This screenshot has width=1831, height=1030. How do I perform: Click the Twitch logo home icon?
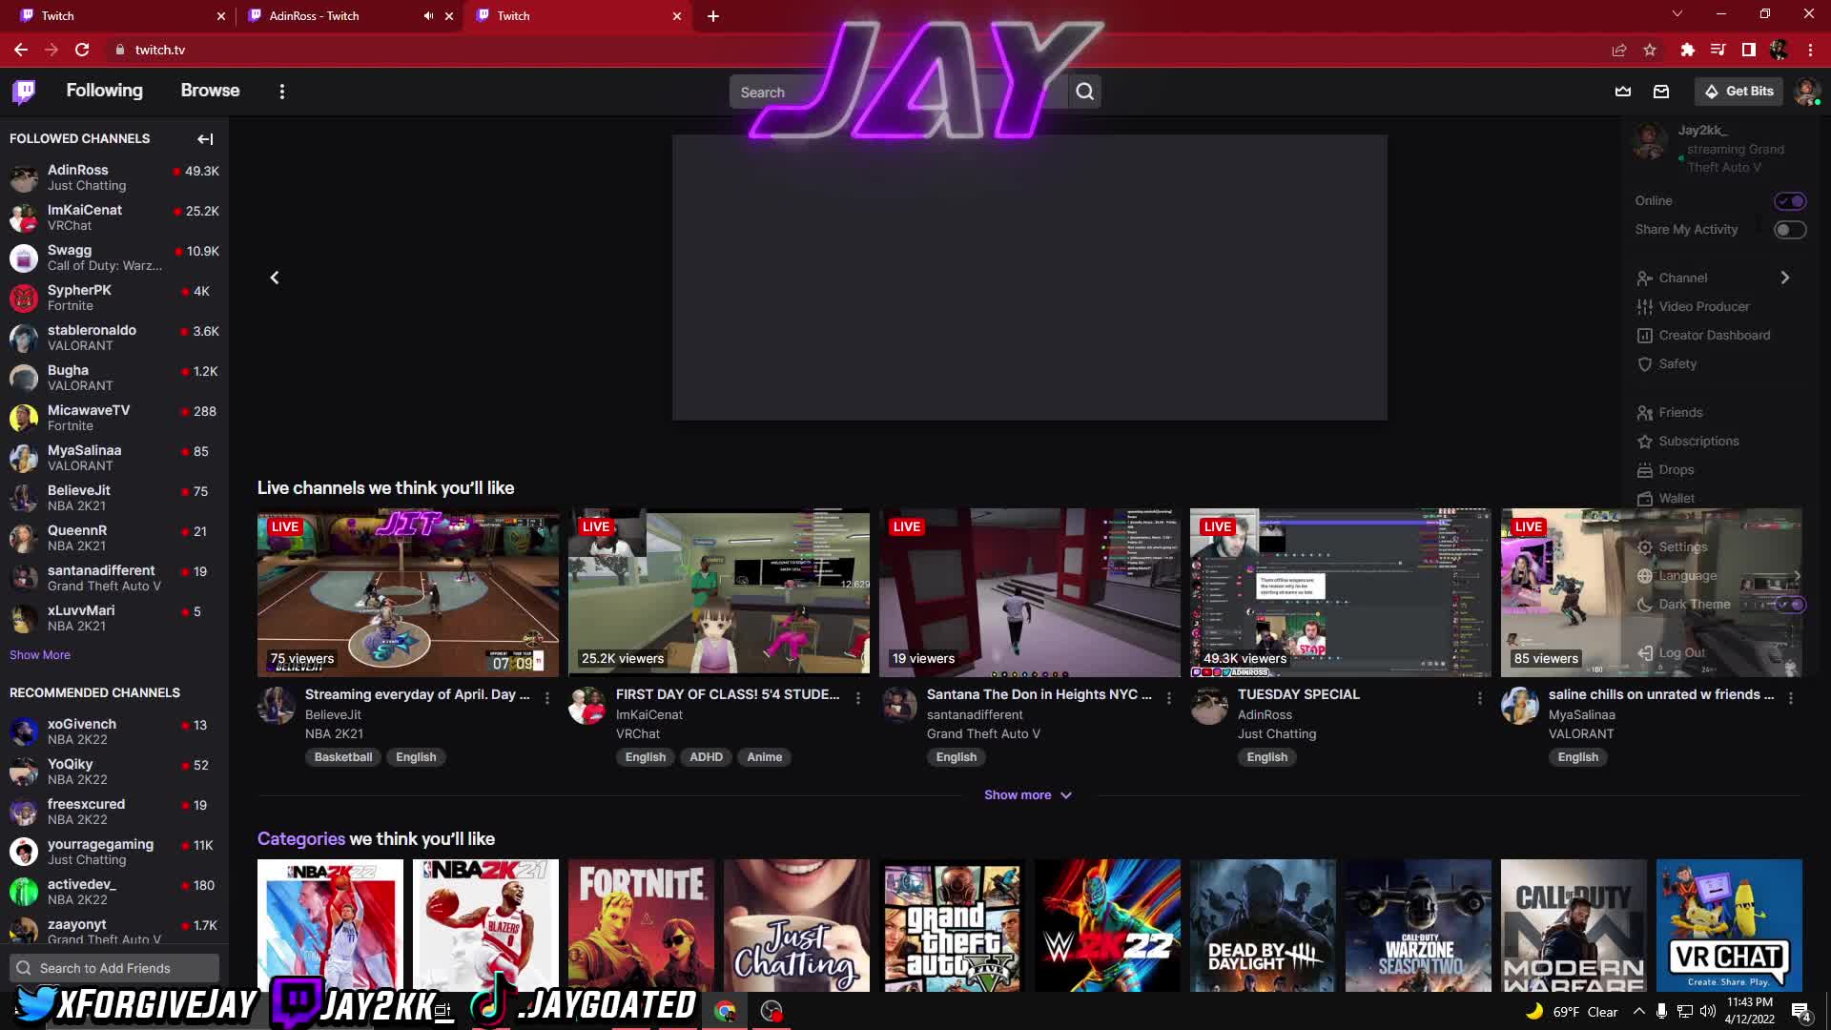click(x=24, y=92)
